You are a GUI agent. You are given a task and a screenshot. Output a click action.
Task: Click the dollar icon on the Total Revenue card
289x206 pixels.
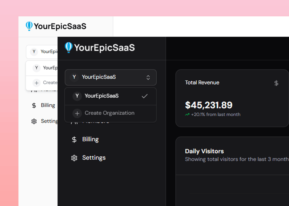276,83
